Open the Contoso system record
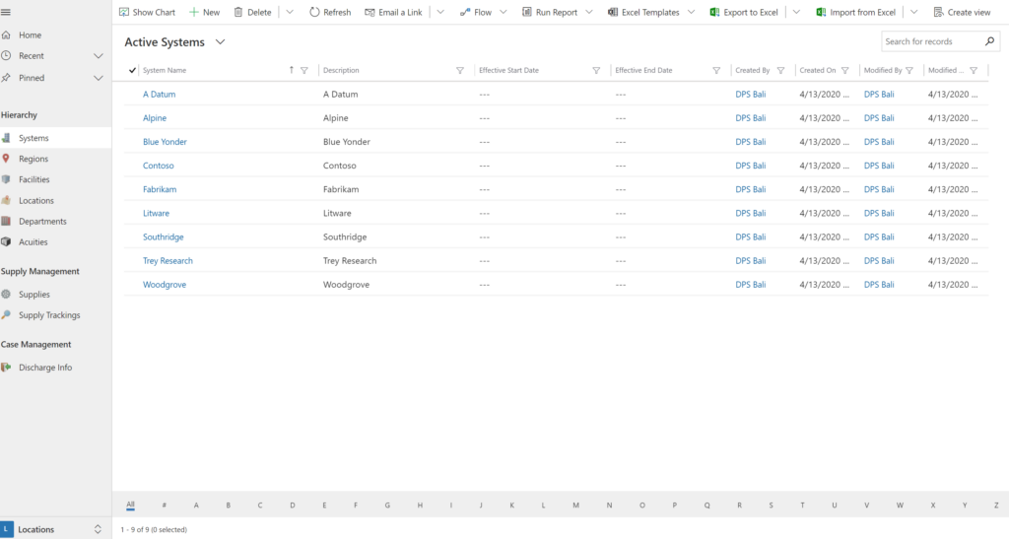 pyautogui.click(x=159, y=166)
